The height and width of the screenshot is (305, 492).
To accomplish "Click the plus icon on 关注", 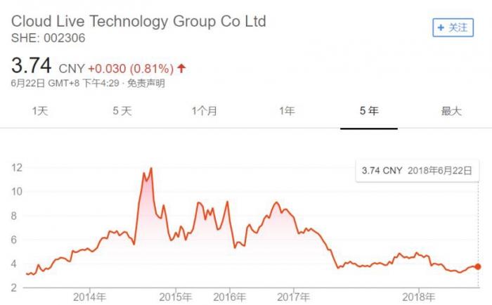I will coord(441,27).
